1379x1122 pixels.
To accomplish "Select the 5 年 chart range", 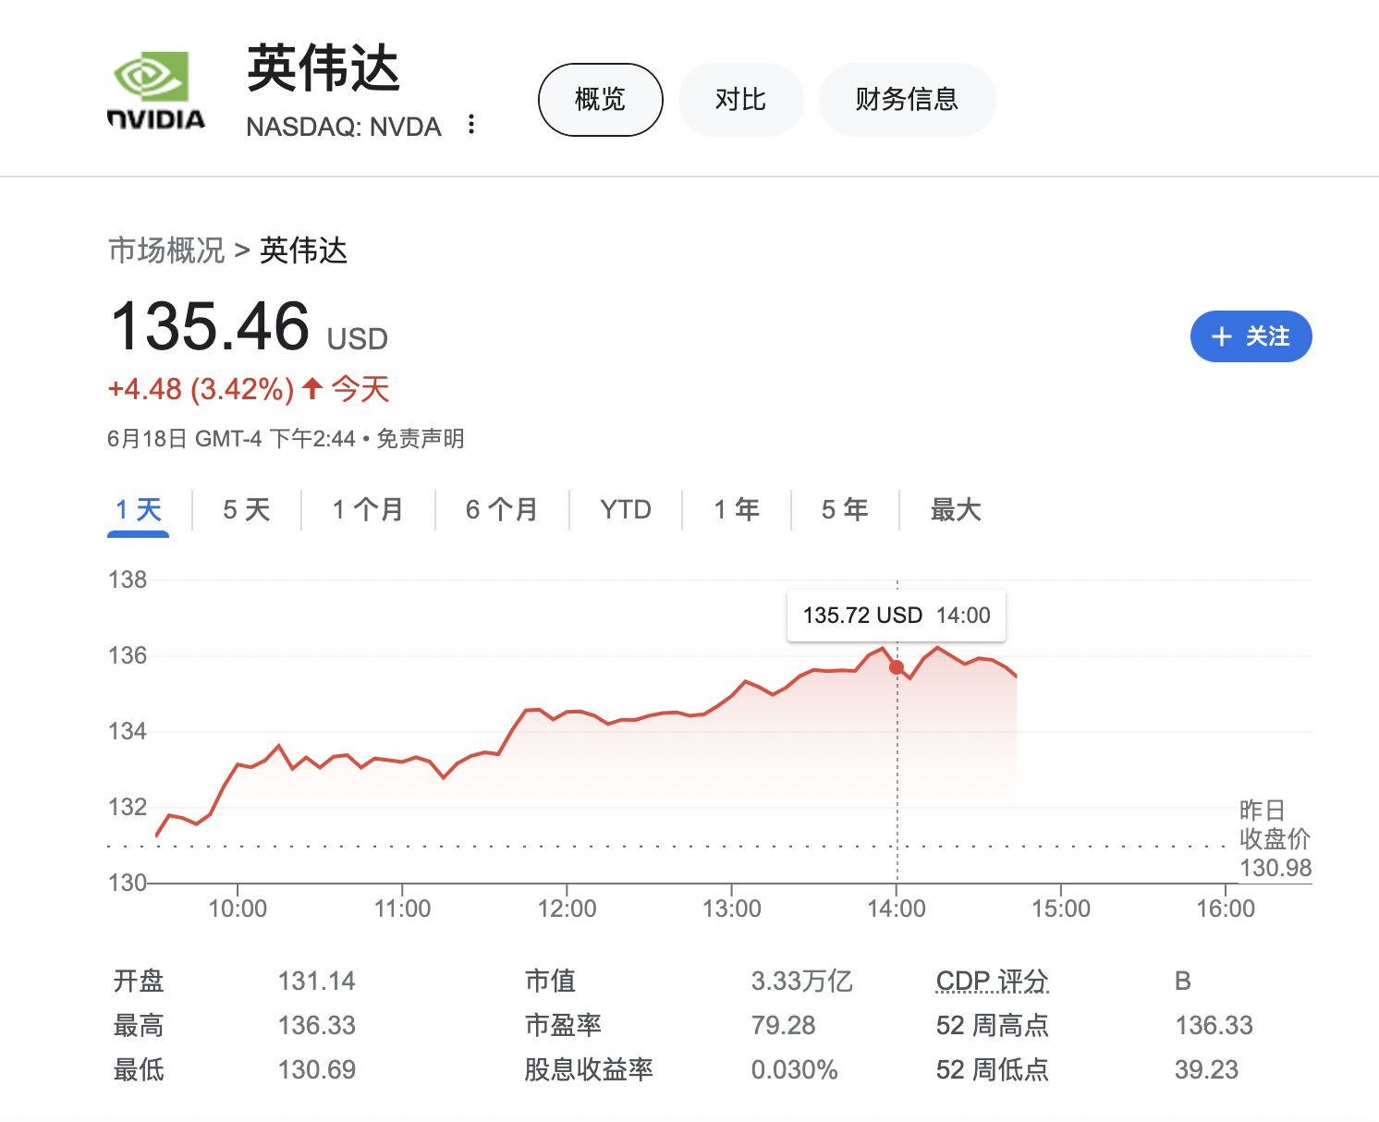I will tap(845, 509).
